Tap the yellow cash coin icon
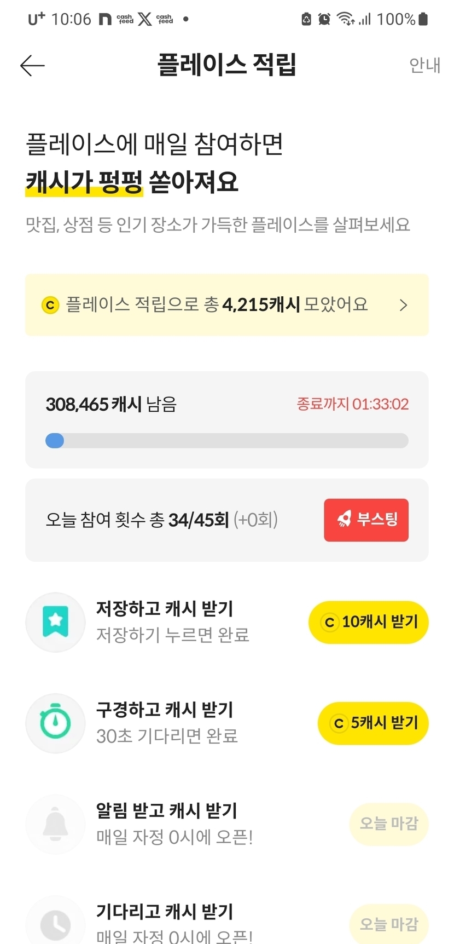Screen dimensions: 454x944 (50, 304)
